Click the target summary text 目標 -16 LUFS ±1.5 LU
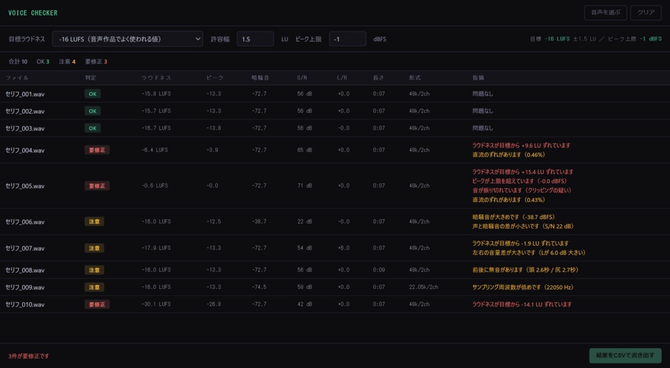670x368 pixels. click(563, 39)
